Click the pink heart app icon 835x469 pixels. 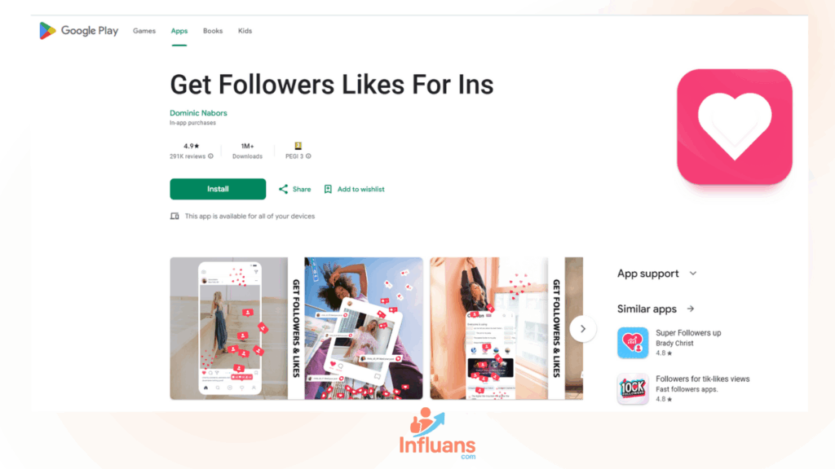click(735, 126)
